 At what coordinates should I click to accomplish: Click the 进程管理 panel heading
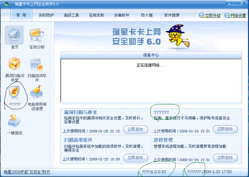coord(163,140)
